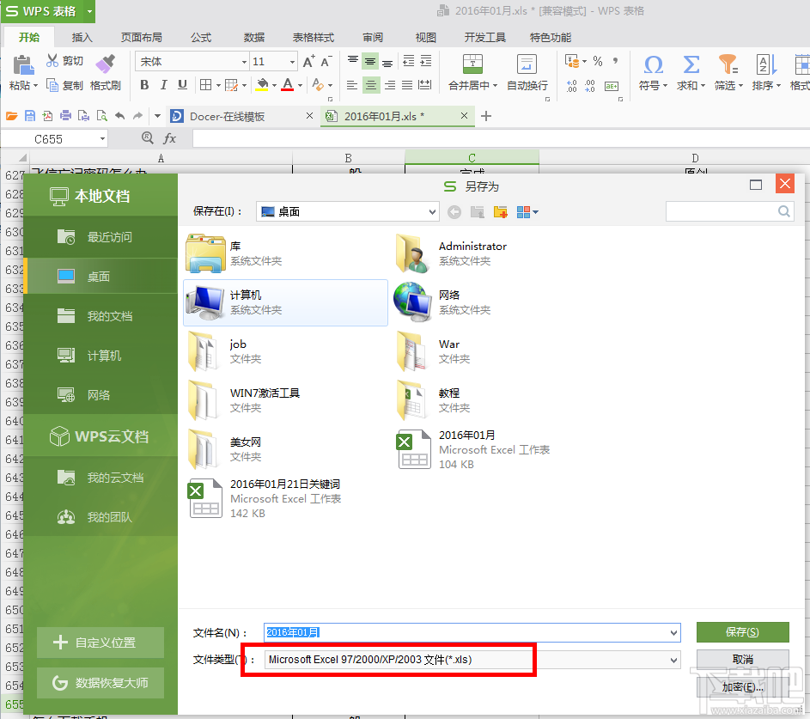The height and width of the screenshot is (719, 810).
Task: Insert a Symbol (符号)
Action: pyautogui.click(x=653, y=64)
